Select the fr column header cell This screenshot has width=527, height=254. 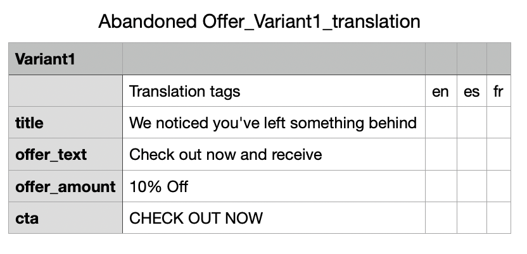pyautogui.click(x=498, y=91)
